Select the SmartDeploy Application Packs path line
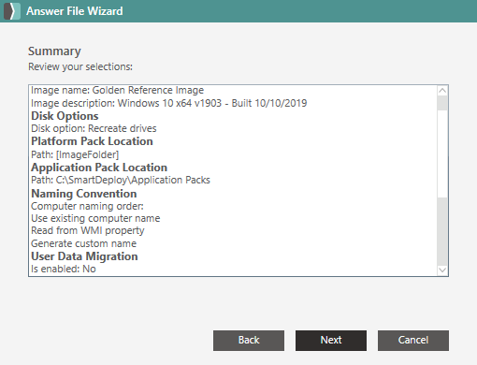Image resolution: width=477 pixels, height=365 pixels. [x=121, y=180]
